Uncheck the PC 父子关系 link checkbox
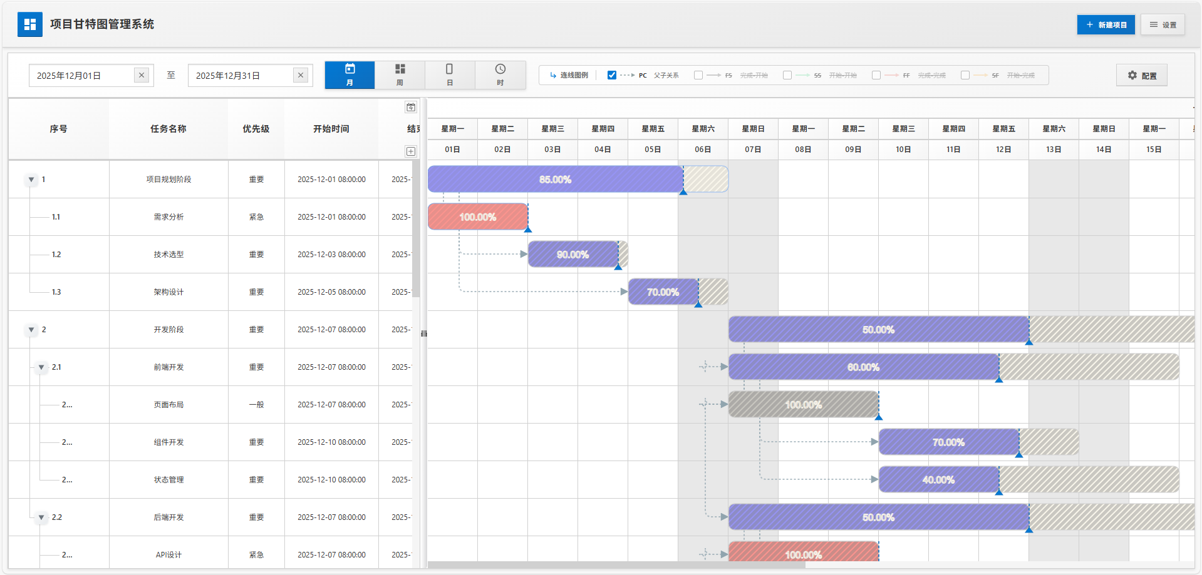Viewport: 1202px width, 575px height. pos(612,75)
